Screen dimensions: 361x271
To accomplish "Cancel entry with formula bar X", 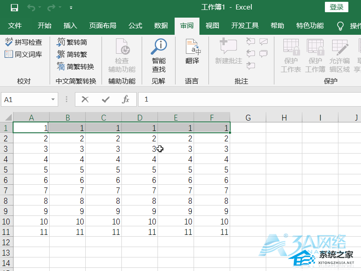I will coord(85,99).
